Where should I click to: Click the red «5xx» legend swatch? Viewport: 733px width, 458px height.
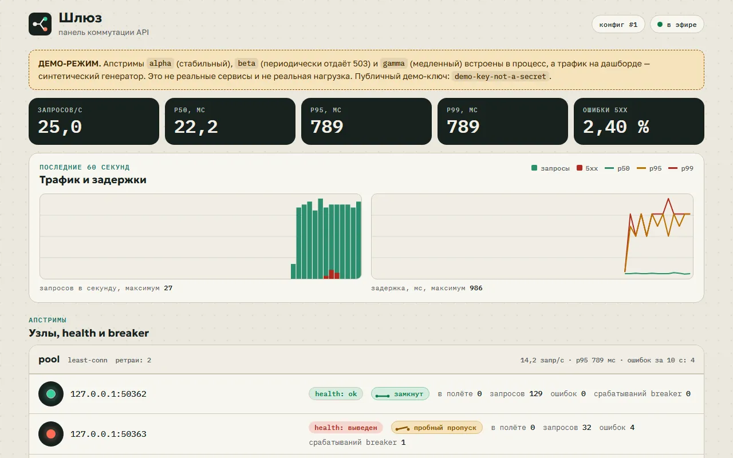[580, 168]
